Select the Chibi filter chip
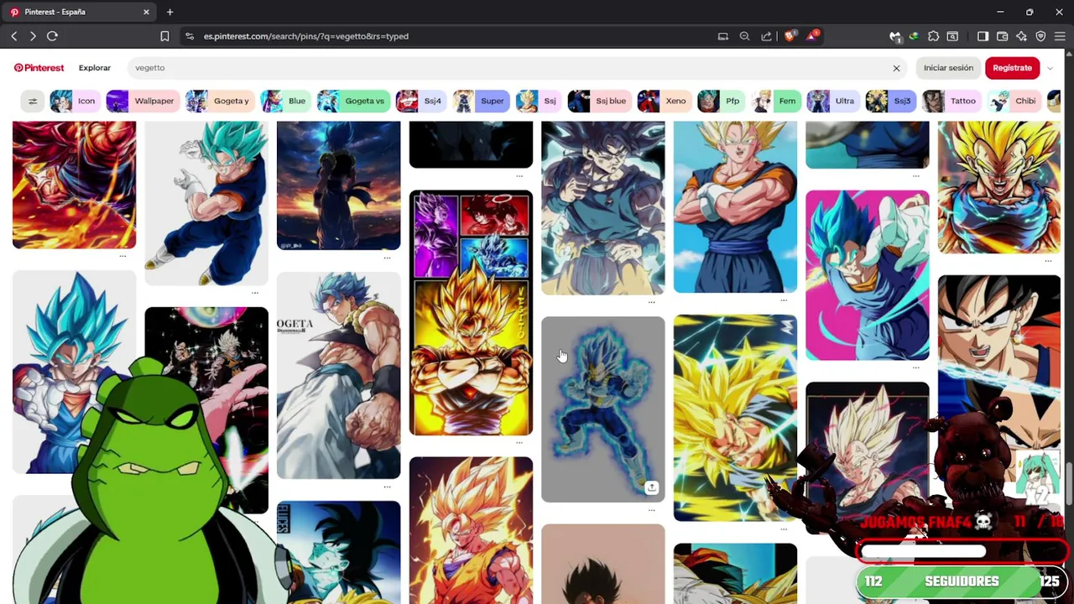 tap(1014, 101)
